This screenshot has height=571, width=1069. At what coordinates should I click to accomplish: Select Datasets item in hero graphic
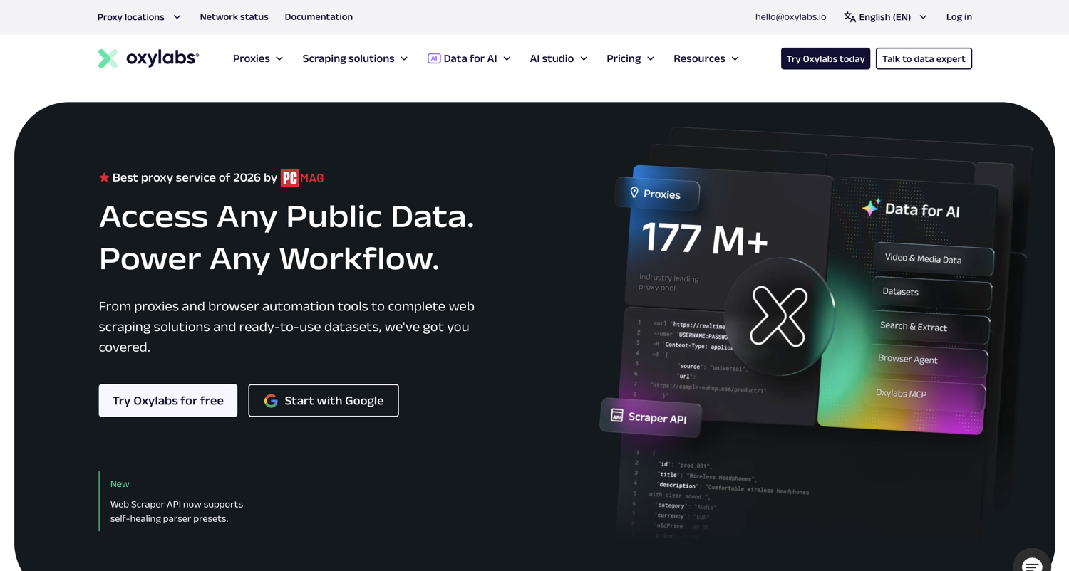click(x=932, y=292)
